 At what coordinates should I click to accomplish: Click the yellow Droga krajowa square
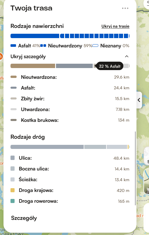click(x=13, y=190)
